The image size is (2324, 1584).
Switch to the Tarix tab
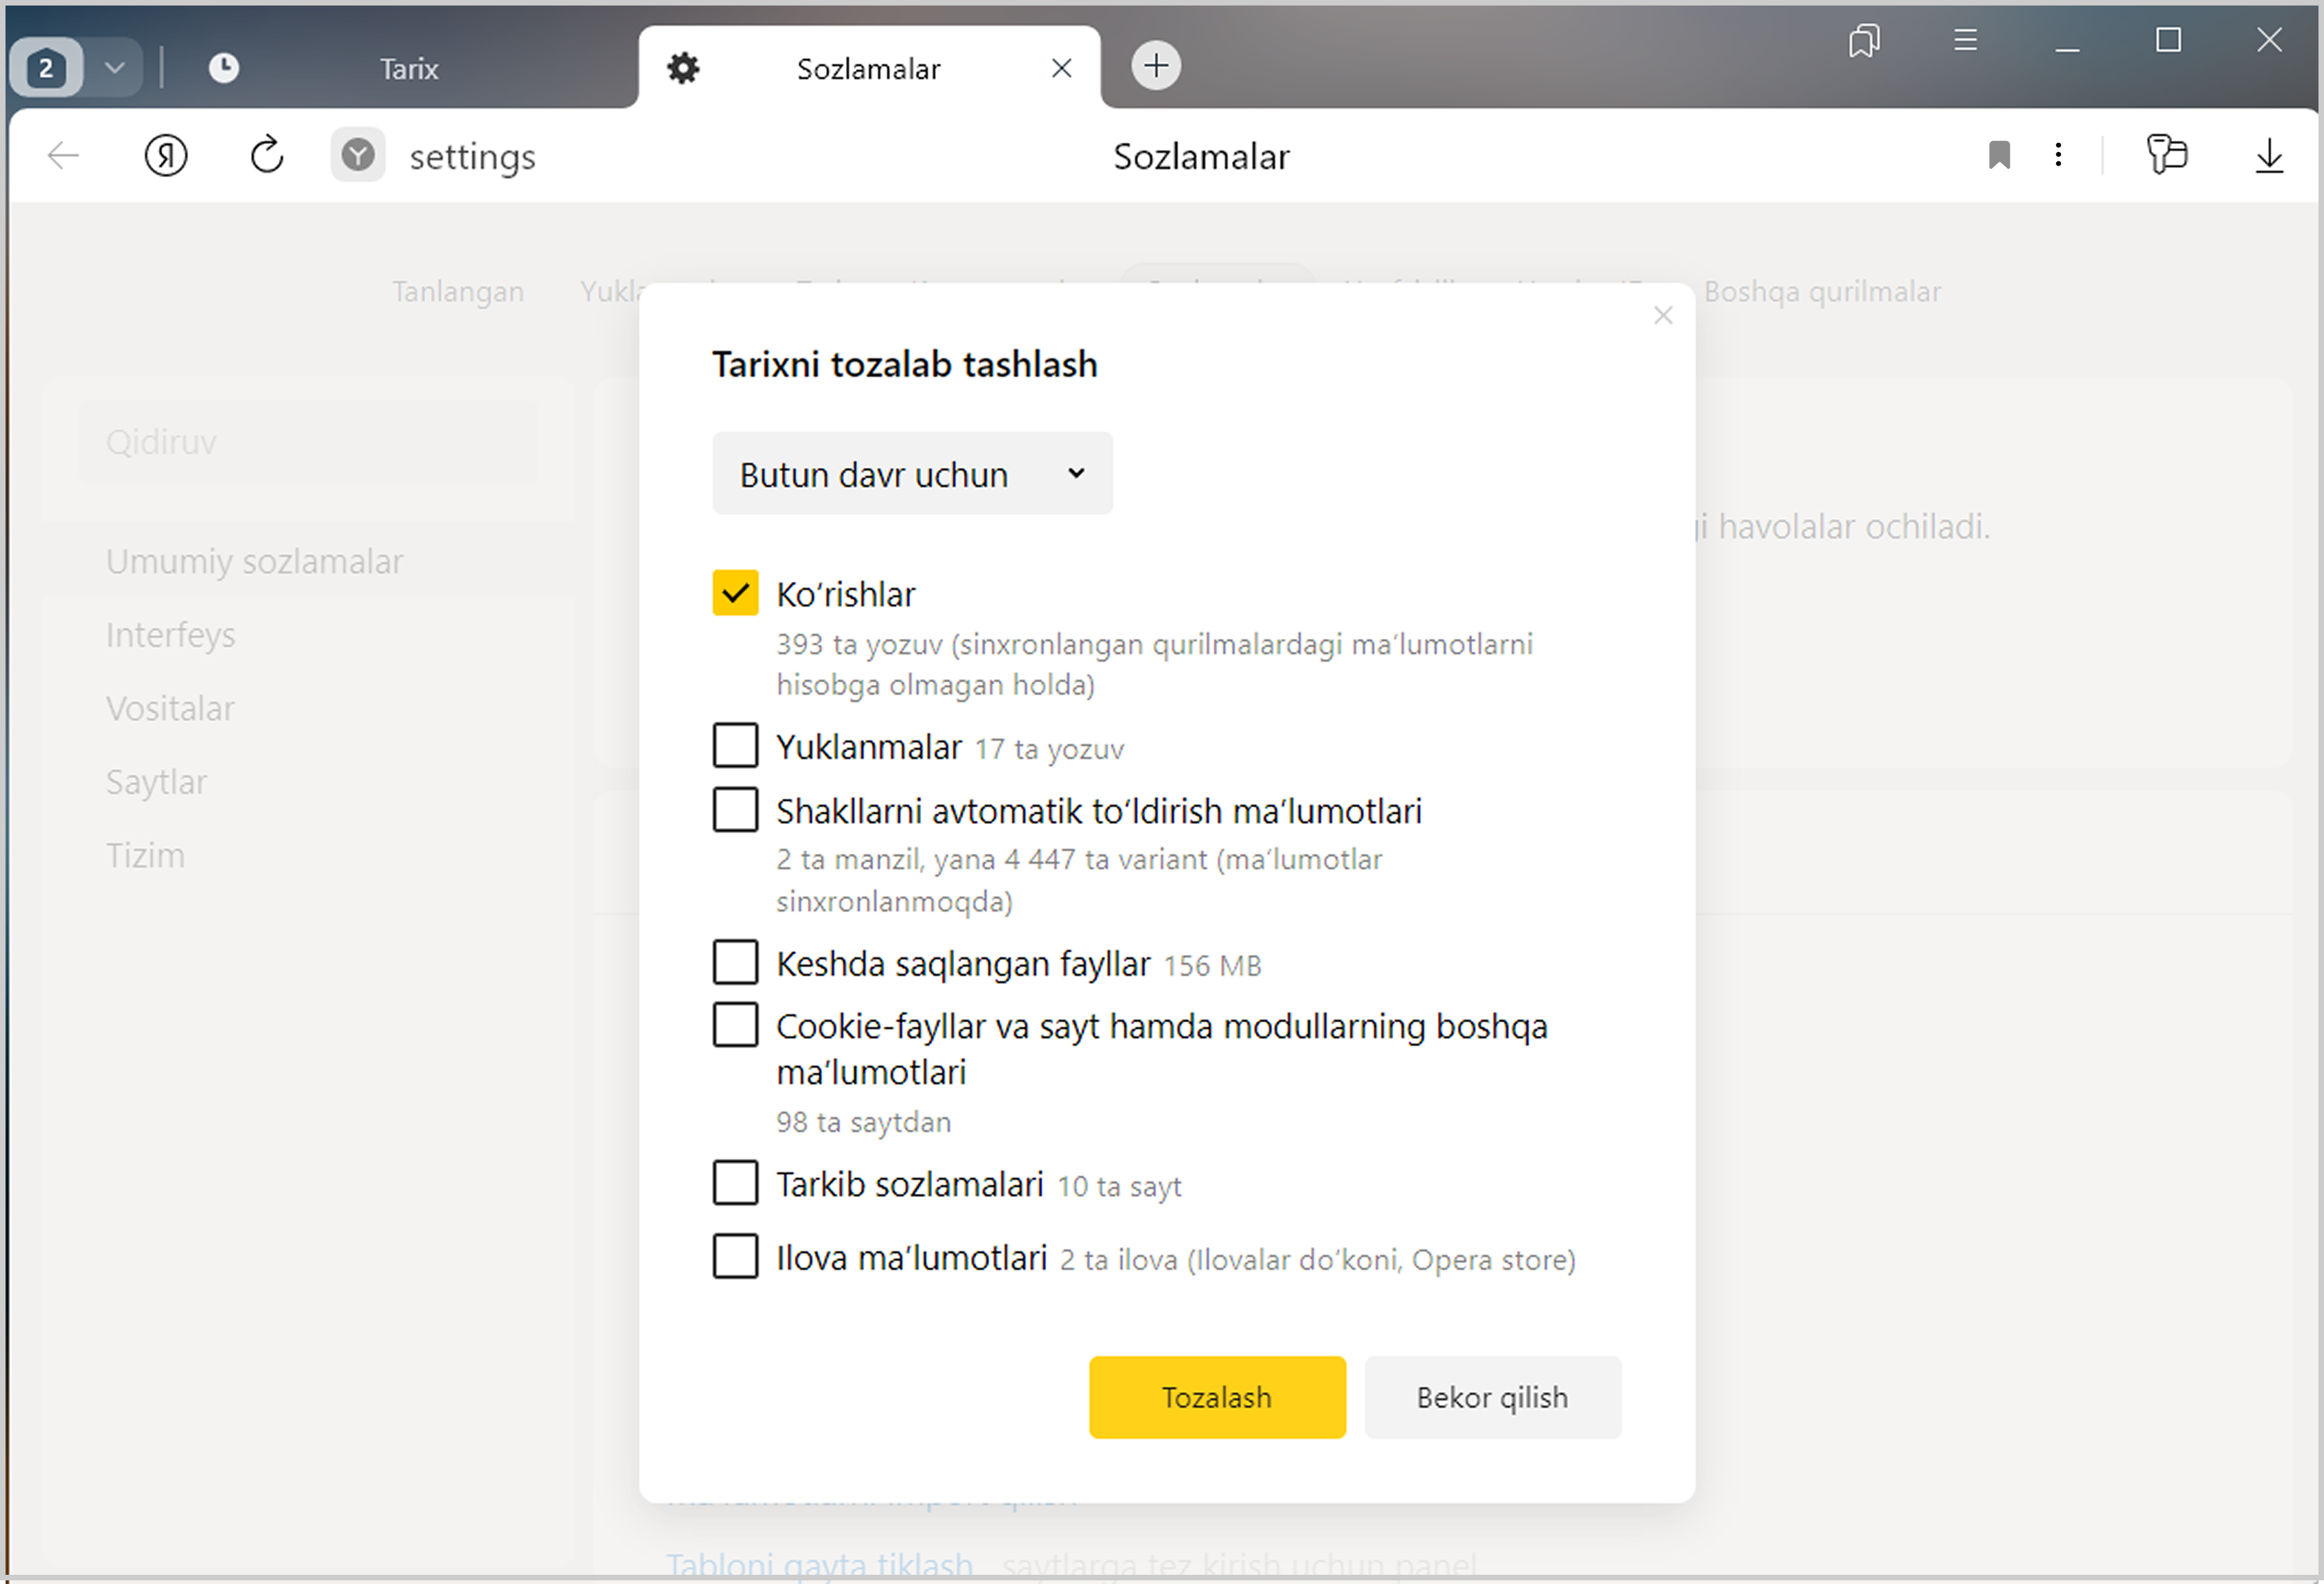pyautogui.click(x=409, y=69)
